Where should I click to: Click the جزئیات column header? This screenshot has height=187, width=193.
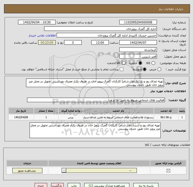tap(27, 163)
